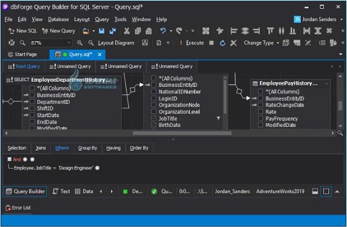Open the Change Type dropdown

coord(261,43)
